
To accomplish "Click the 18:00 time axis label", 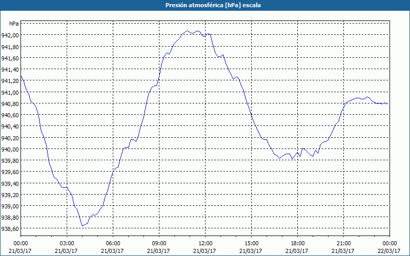I will click(x=298, y=244).
